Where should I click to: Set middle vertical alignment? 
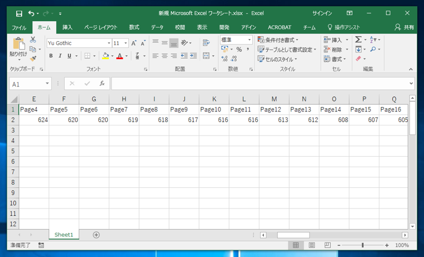(165, 43)
